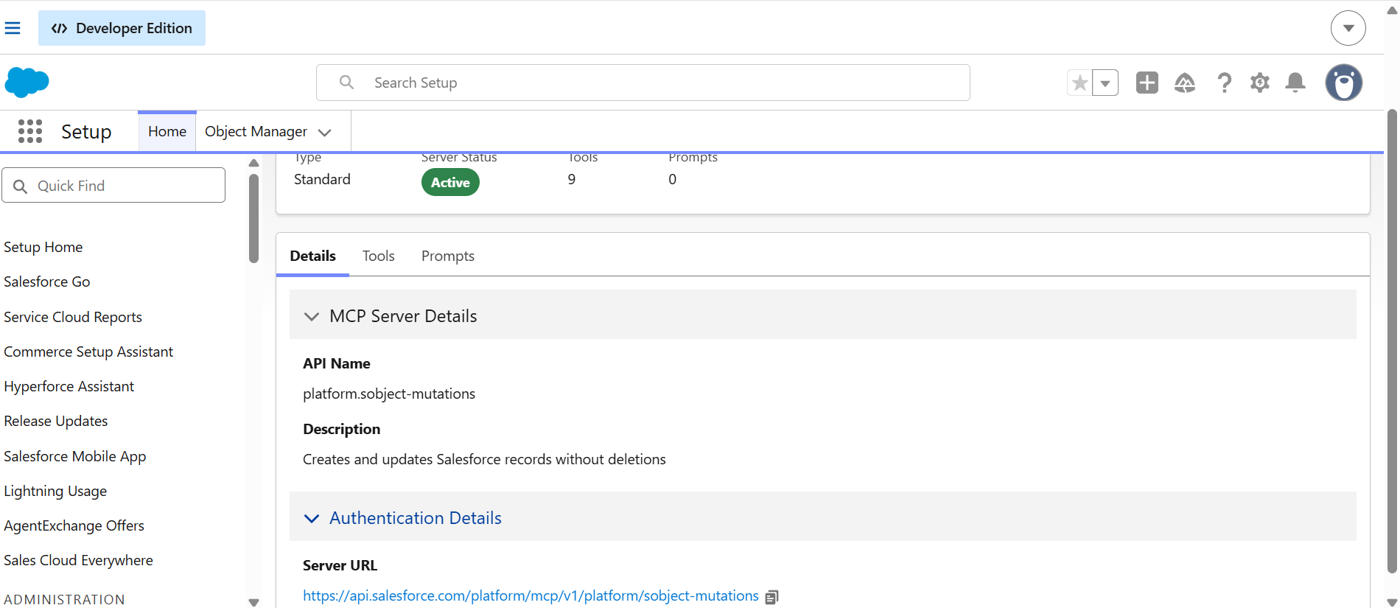Click the Active server status badge
This screenshot has height=608, width=1400.
coord(450,182)
